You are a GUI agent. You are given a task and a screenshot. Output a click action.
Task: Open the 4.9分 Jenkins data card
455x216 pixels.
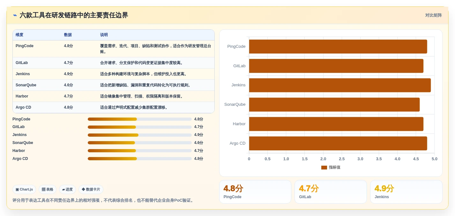406,192
